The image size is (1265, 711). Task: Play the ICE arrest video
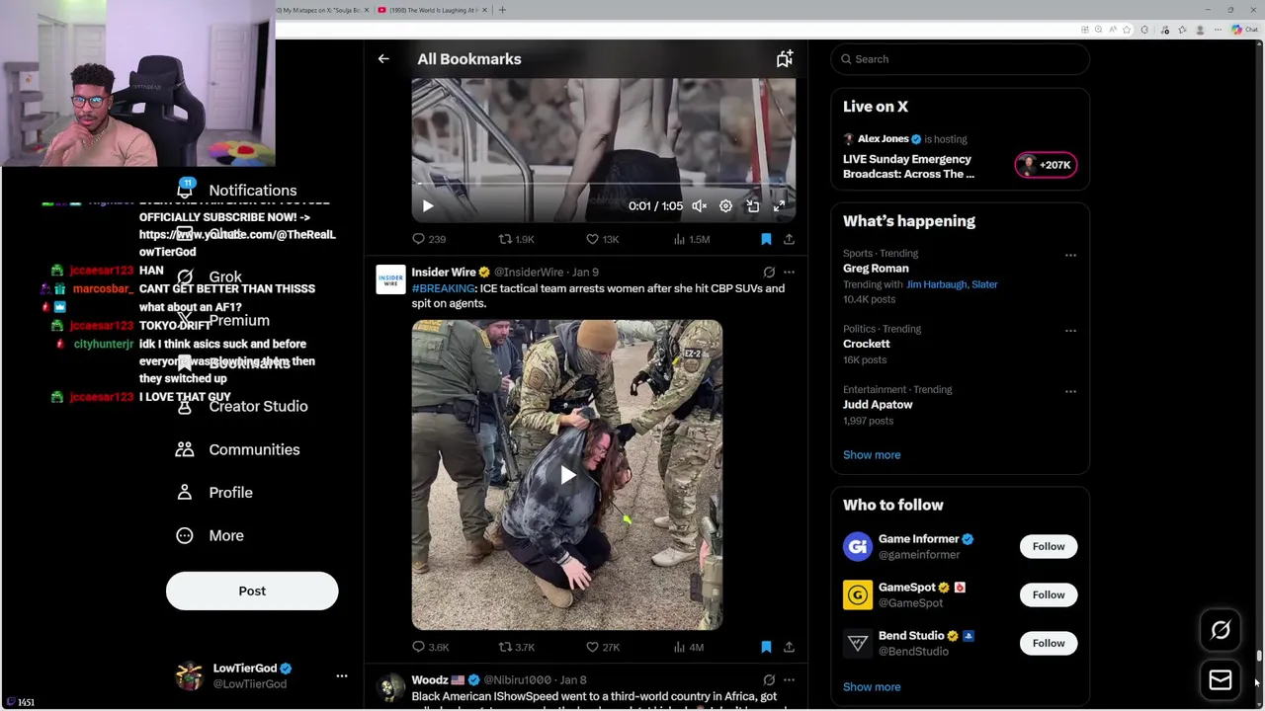click(567, 475)
